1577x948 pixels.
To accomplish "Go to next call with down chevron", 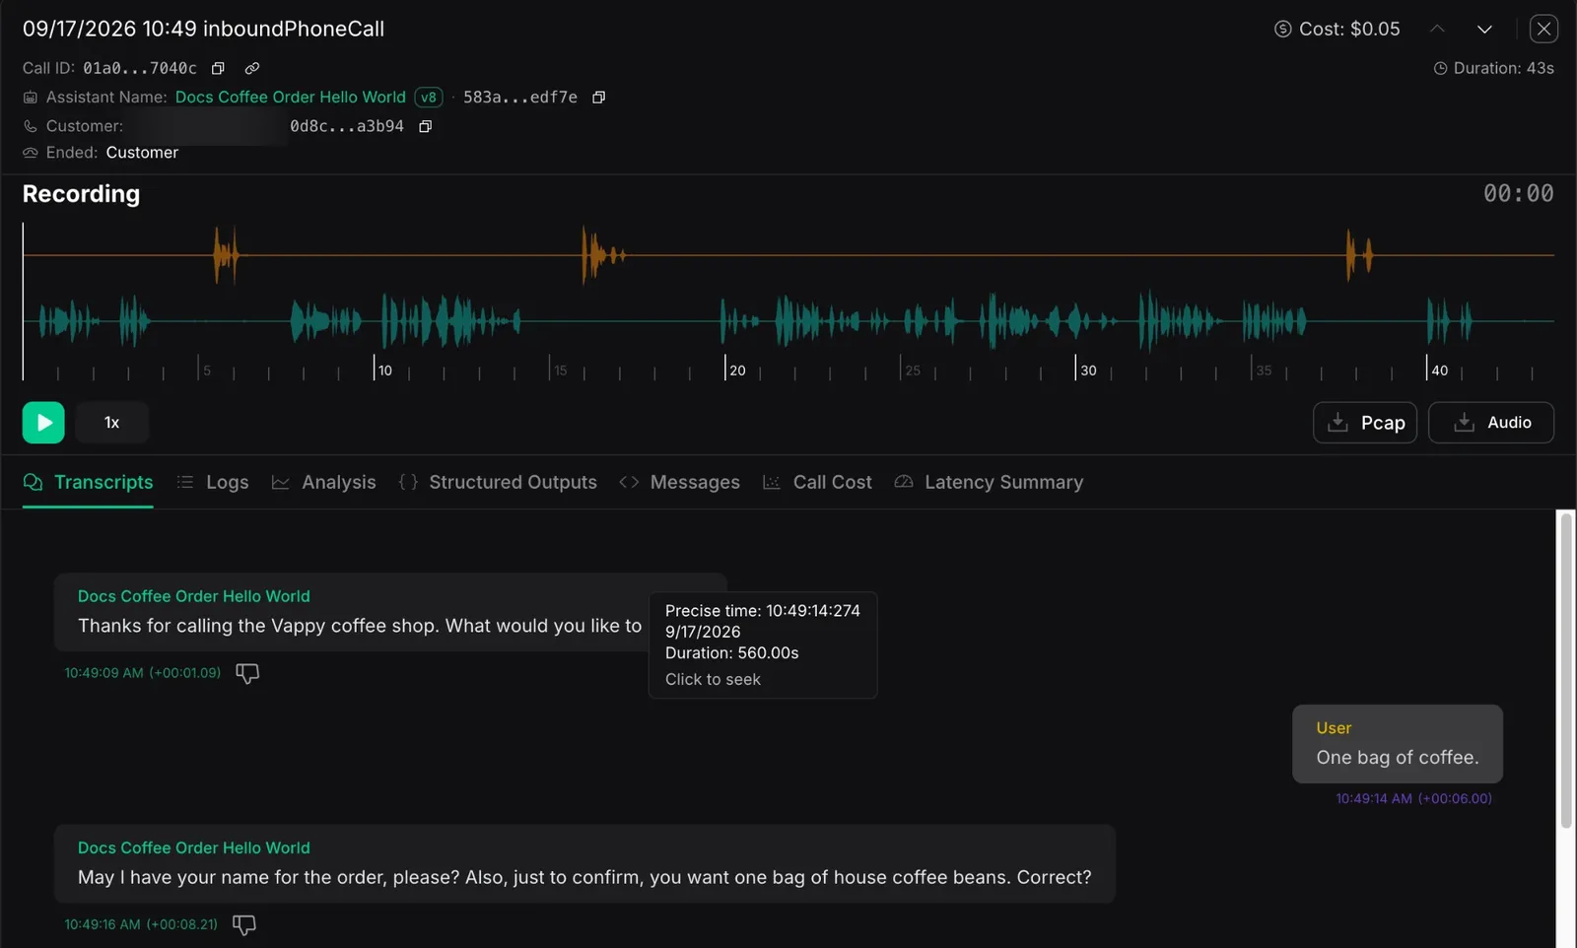I will [1484, 29].
